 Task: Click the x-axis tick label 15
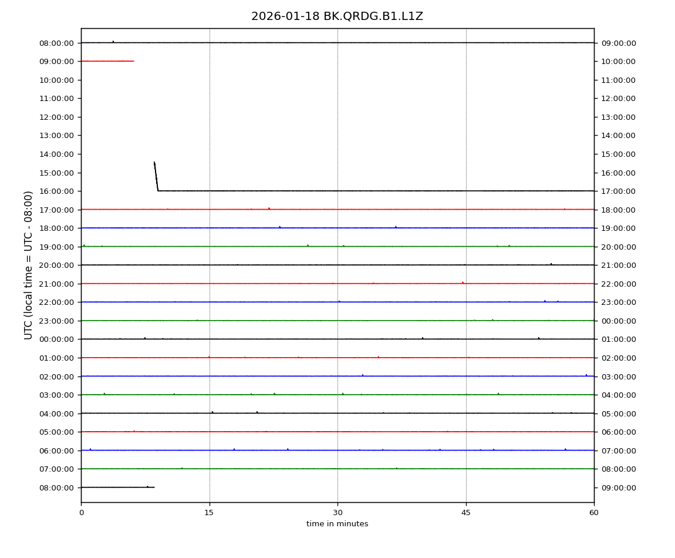(209, 513)
